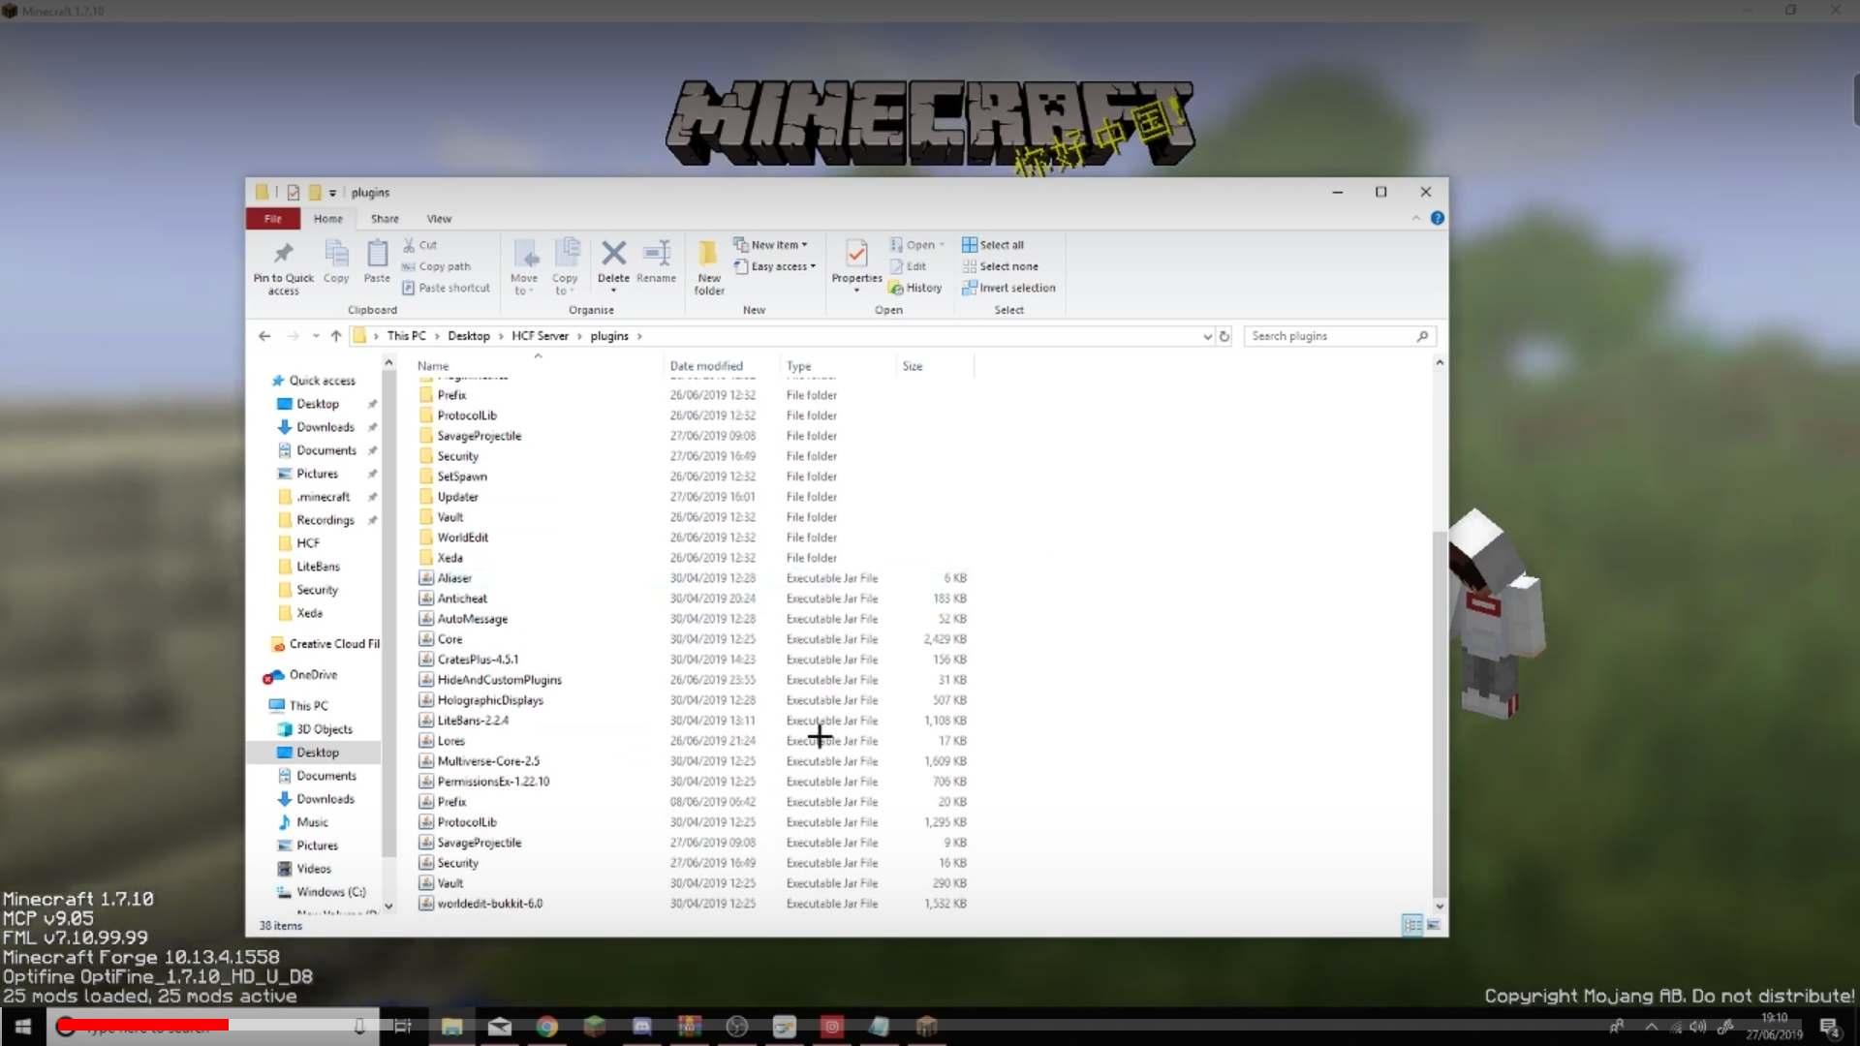Collapse the ribbon chevron

pos(1416,219)
